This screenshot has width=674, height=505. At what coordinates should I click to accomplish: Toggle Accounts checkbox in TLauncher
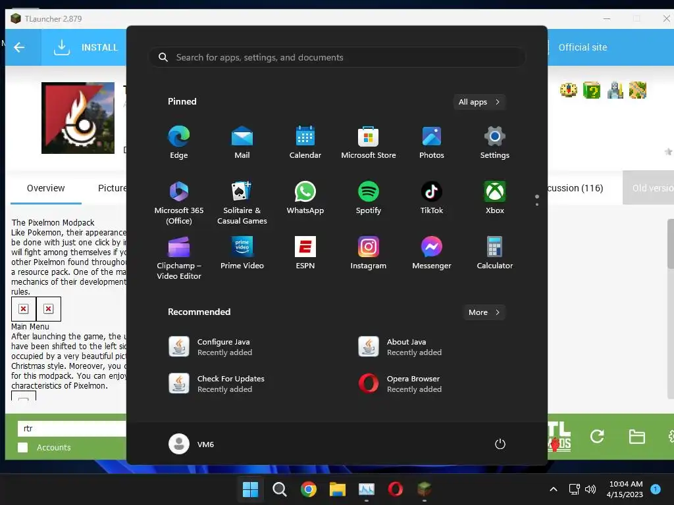click(x=23, y=447)
